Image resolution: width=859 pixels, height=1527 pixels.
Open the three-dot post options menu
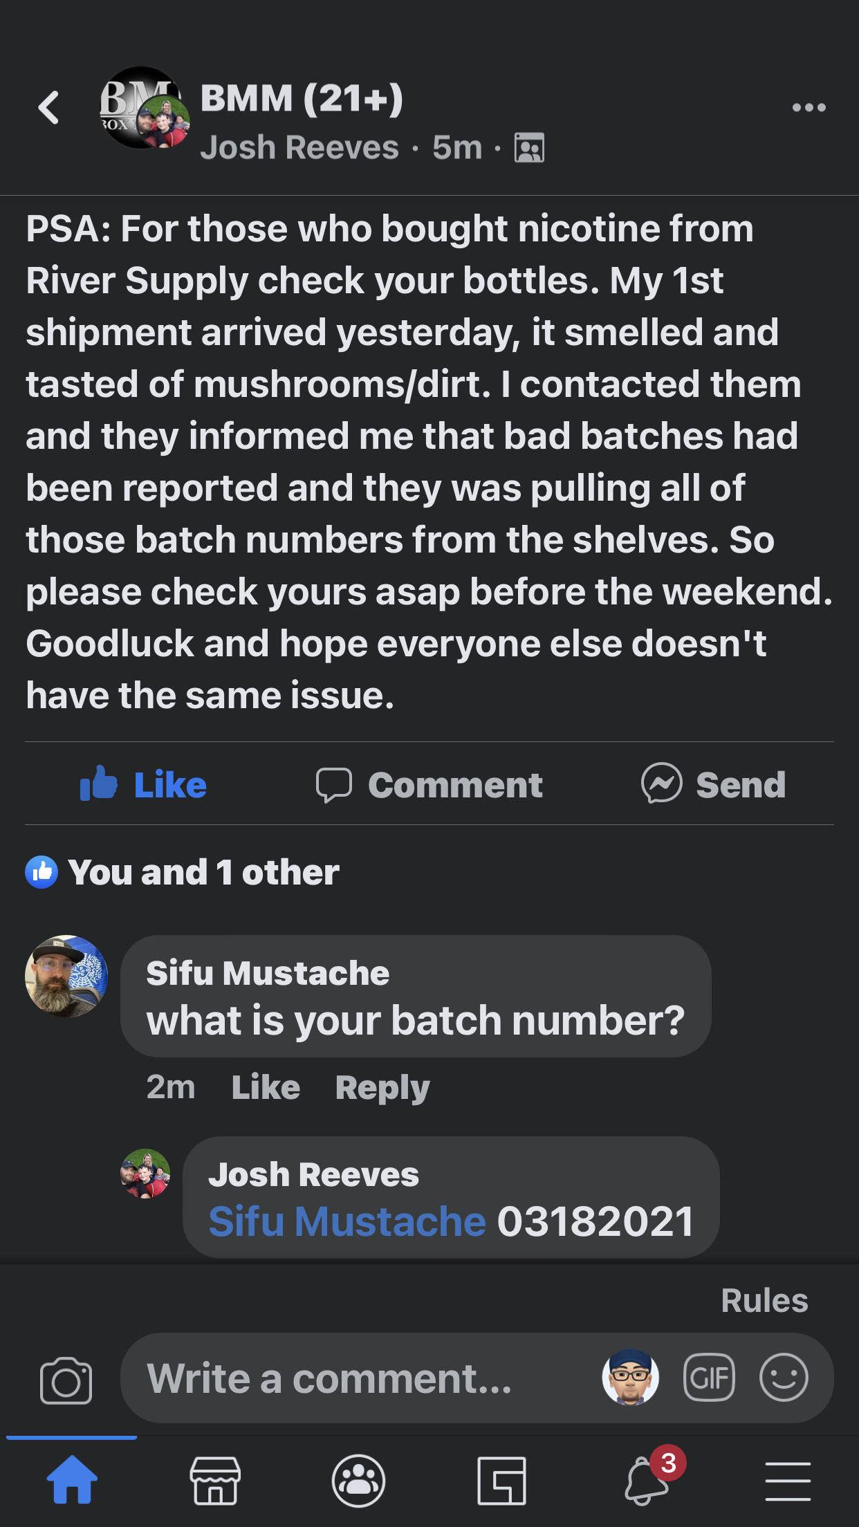click(x=809, y=108)
